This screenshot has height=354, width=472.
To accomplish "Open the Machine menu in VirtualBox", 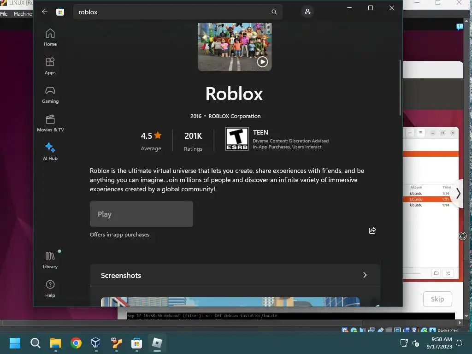I will tap(23, 14).
